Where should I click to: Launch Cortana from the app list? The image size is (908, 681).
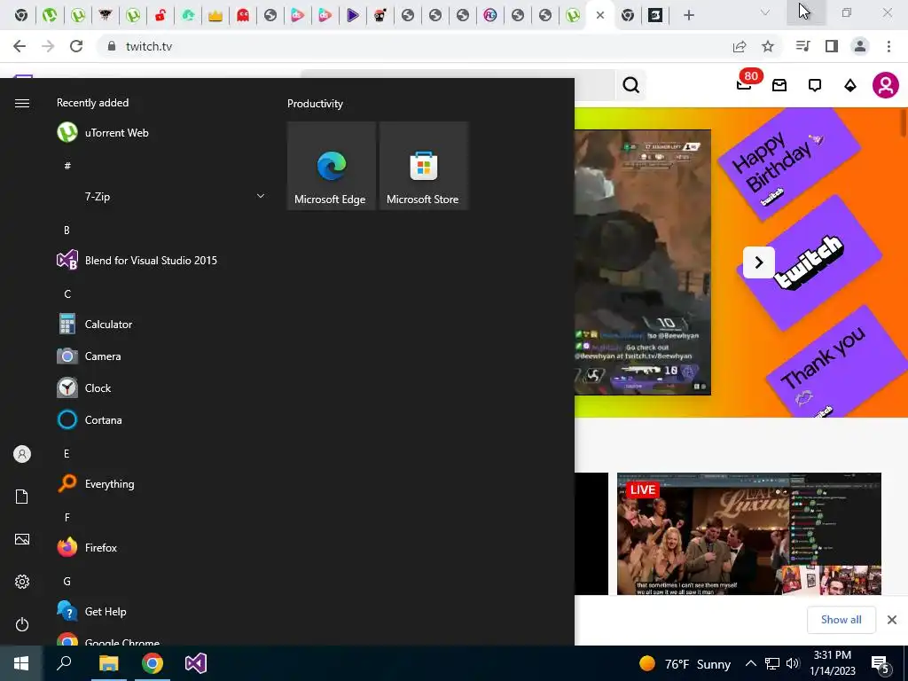160,419
